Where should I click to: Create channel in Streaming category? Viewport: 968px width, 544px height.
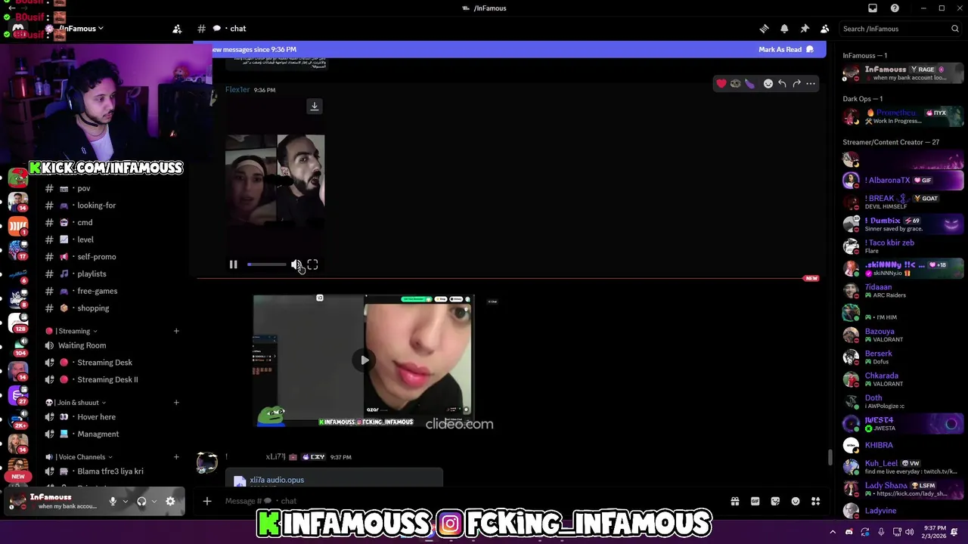click(176, 331)
